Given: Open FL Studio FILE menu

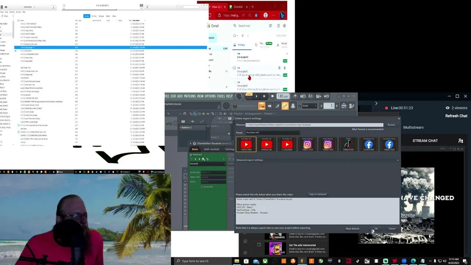Looking at the screenshot, I should tap(167, 96).
